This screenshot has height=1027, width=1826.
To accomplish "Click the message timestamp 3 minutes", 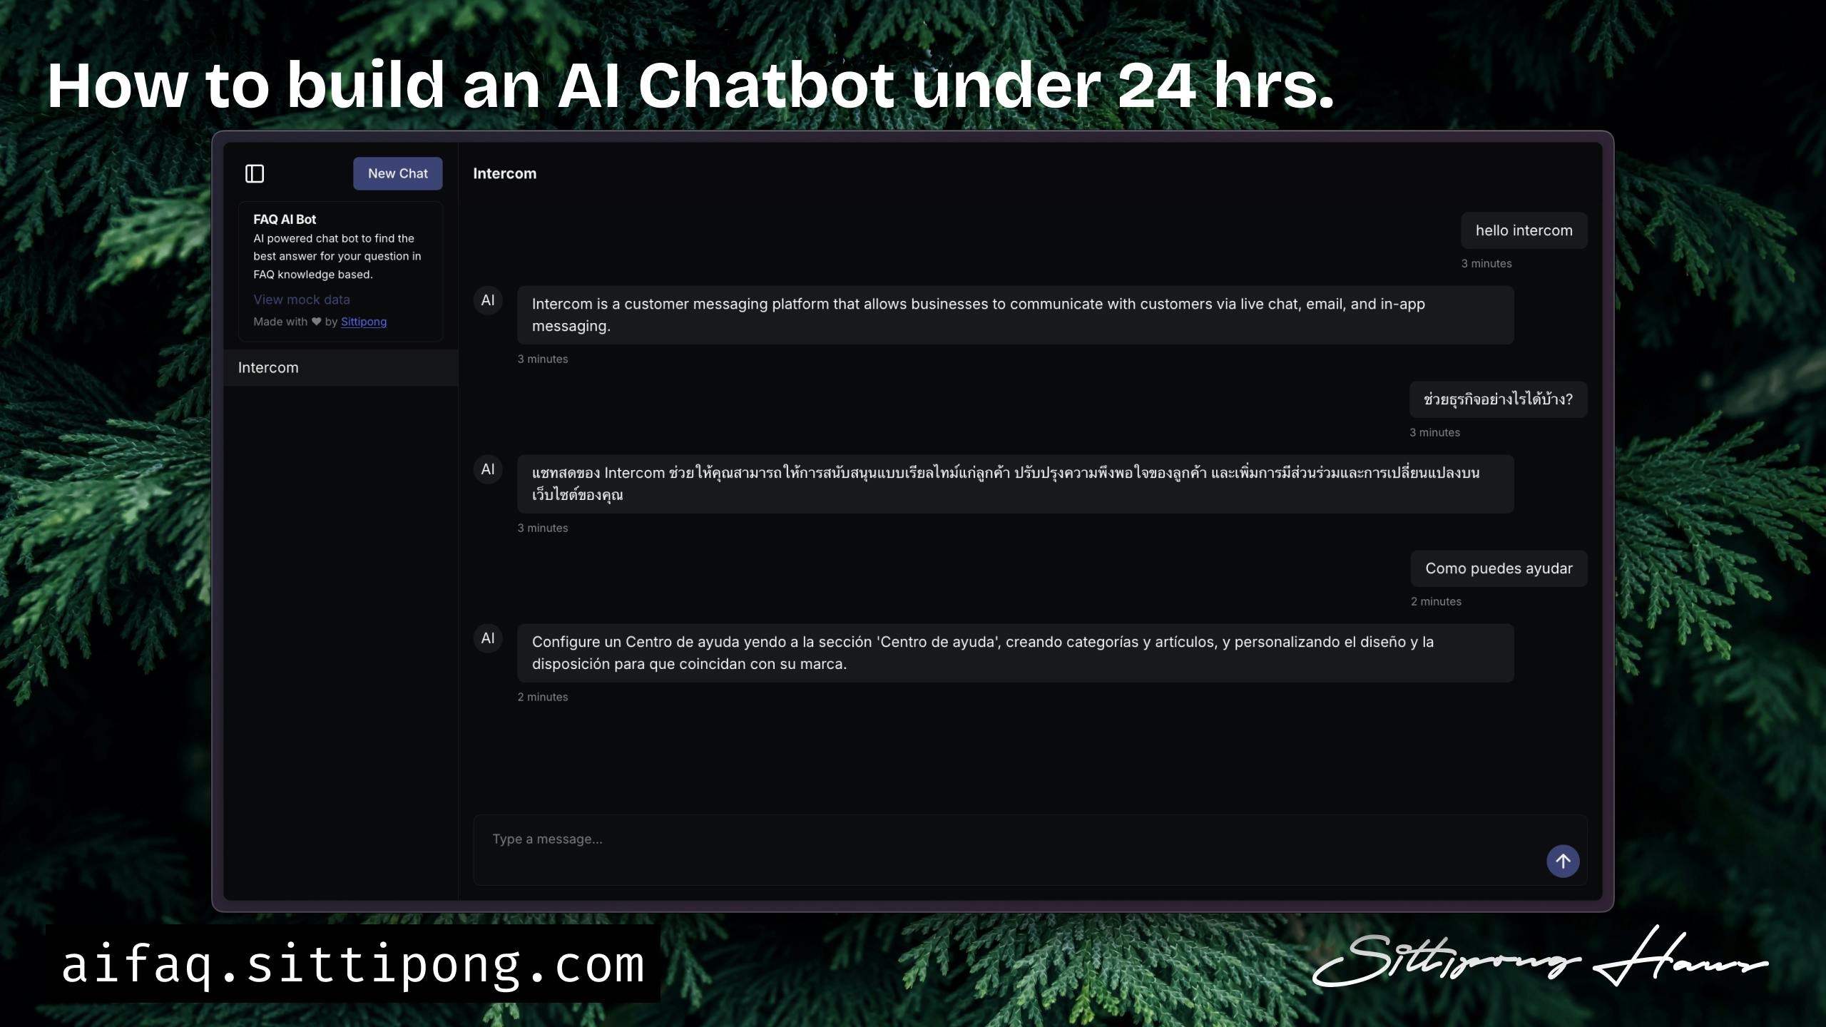I will (1486, 262).
